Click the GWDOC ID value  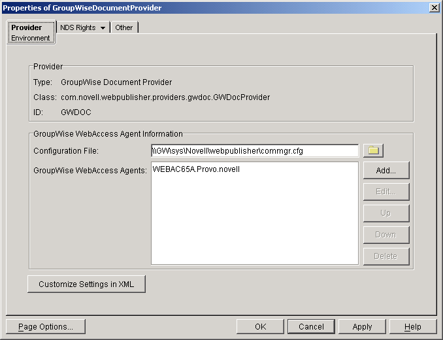point(76,112)
